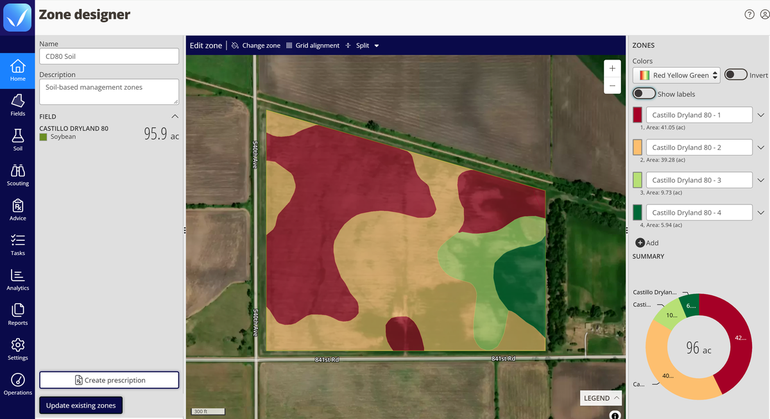Open Operations section in sidebar
Screen dimensions: 770x419
pos(18,384)
